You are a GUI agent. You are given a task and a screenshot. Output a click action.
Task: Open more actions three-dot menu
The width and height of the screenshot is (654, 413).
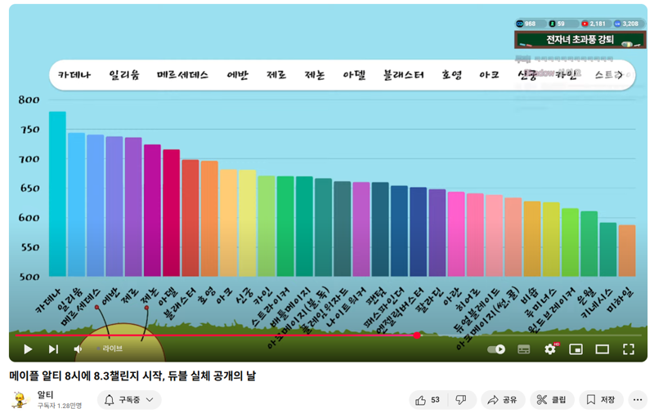coord(638,400)
